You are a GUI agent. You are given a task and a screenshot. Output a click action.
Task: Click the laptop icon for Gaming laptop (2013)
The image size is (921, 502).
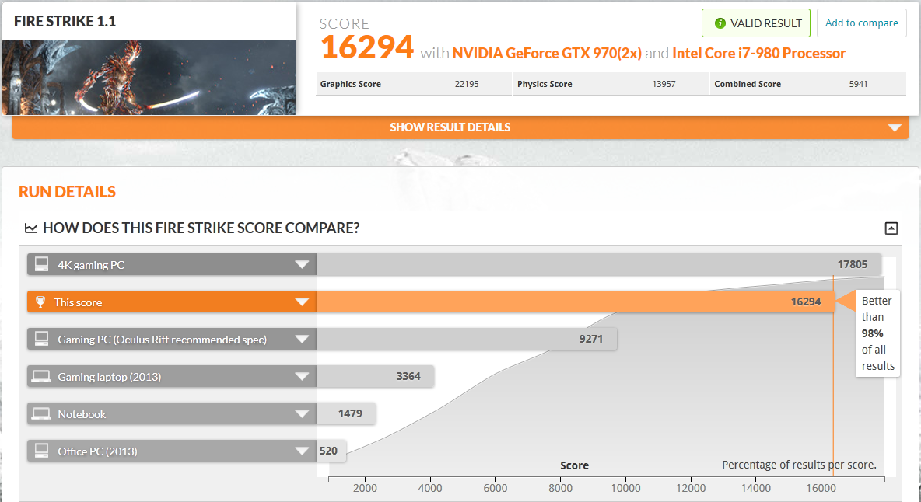(41, 376)
